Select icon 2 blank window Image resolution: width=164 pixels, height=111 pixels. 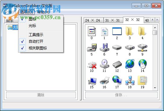(x=117, y=31)
